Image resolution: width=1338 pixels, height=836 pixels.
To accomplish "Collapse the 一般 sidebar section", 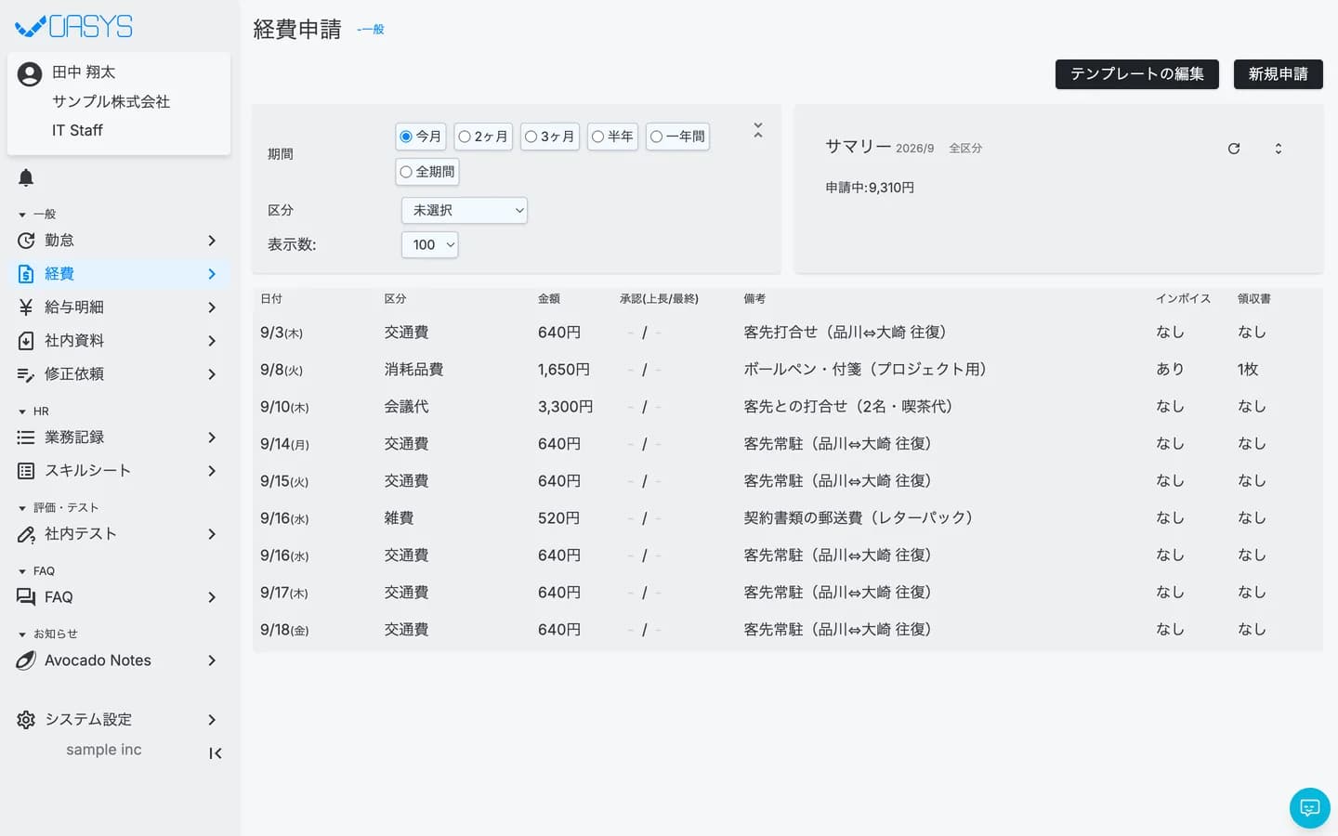I will click(37, 215).
